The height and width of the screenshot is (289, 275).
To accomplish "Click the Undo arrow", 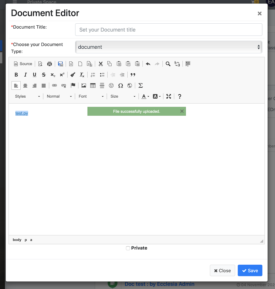I will [x=148, y=64].
